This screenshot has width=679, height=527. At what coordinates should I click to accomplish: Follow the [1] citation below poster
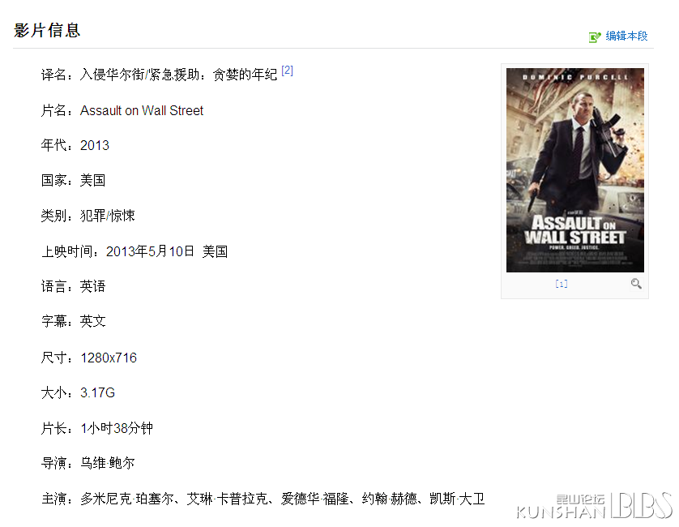point(562,284)
